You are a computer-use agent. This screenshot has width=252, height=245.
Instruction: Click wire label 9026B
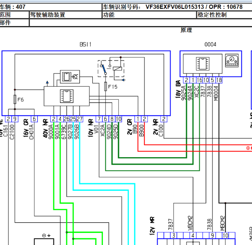coord(77,132)
